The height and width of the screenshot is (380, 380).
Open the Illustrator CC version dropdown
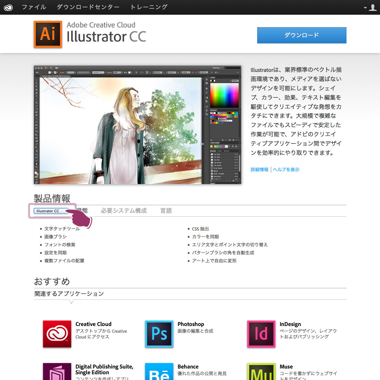pyautogui.click(x=51, y=211)
